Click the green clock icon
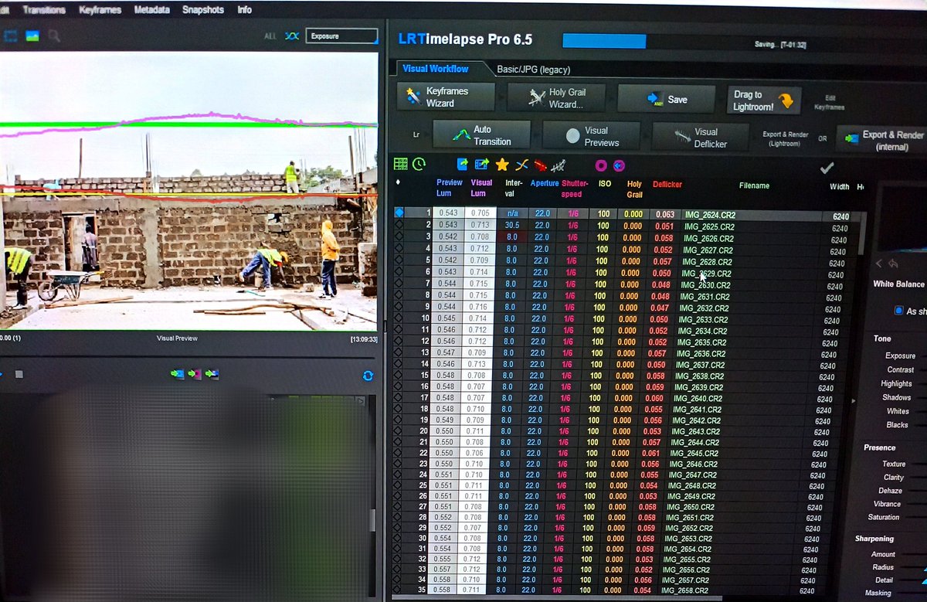The width and height of the screenshot is (927, 602). tap(419, 164)
